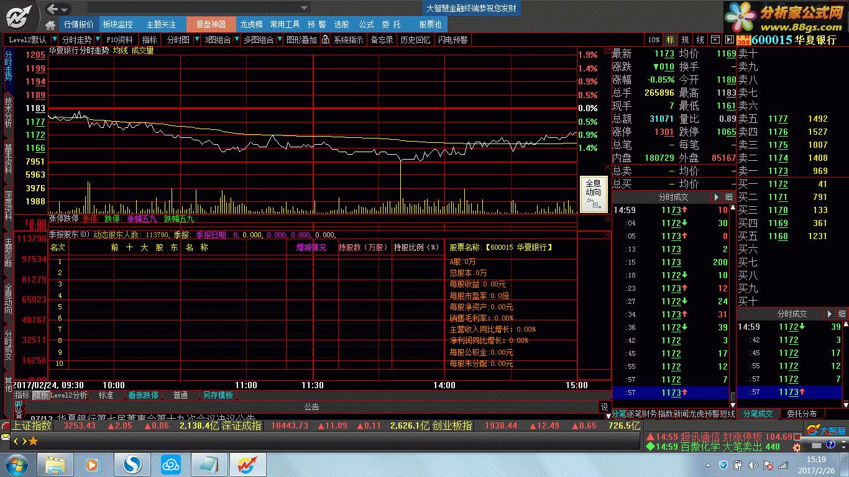Viewport: 849px width, 477px height.
Task: Open File Explorer from the taskbar
Action: click(x=55, y=465)
